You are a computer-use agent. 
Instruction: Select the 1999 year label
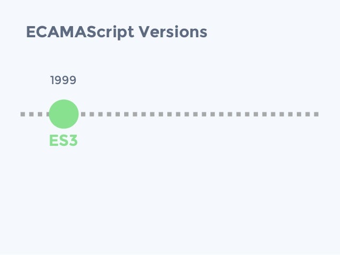point(63,80)
